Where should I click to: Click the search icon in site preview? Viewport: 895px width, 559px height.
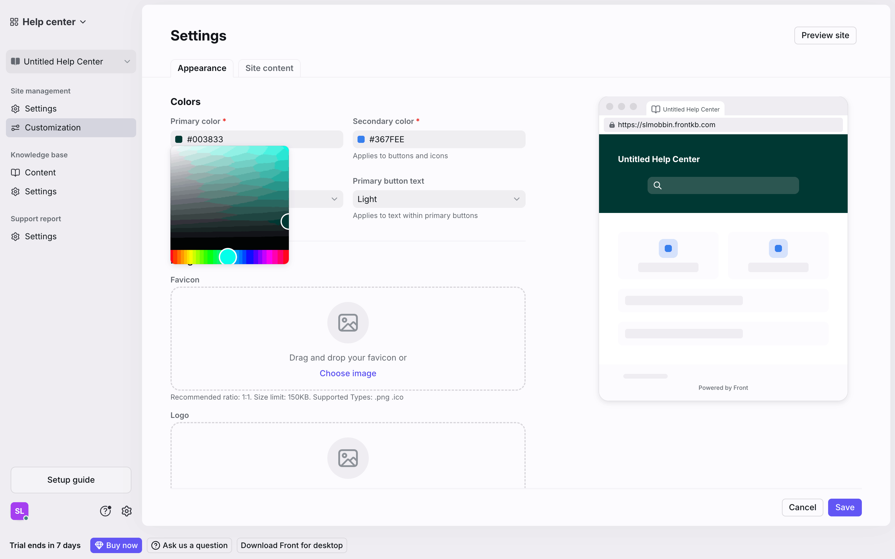click(657, 185)
